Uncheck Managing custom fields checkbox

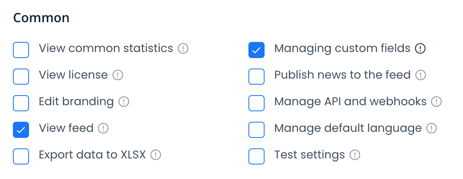click(x=257, y=50)
